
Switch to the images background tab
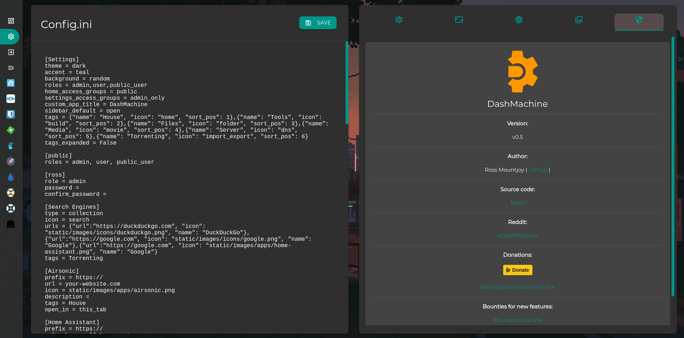[578, 20]
